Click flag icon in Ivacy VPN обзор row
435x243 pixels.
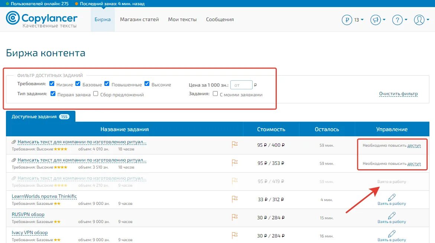pos(235,235)
